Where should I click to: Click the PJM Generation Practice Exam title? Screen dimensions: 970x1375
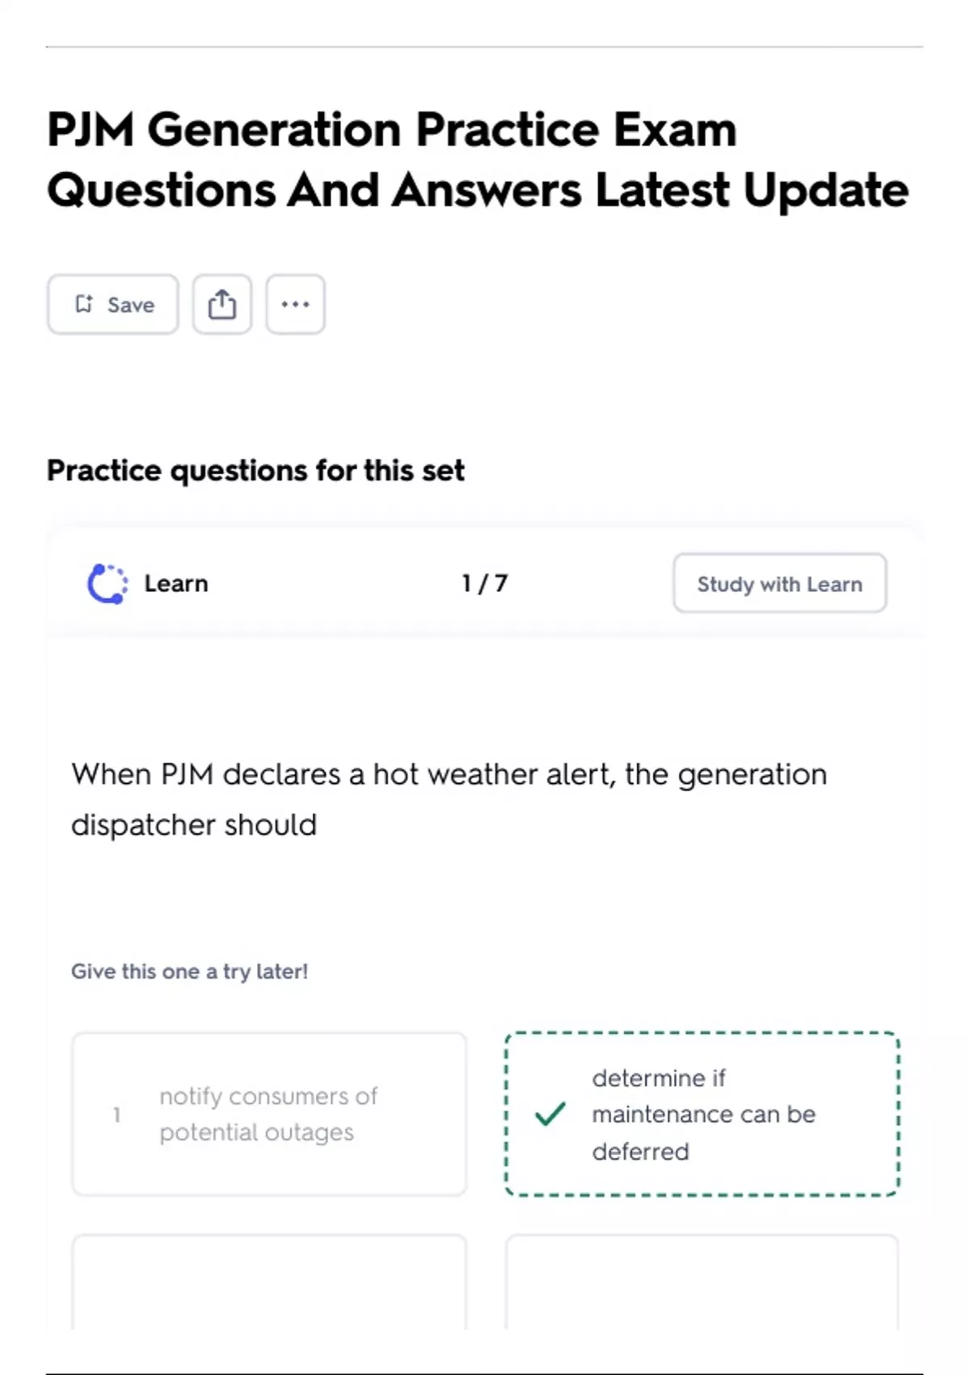[x=392, y=131]
